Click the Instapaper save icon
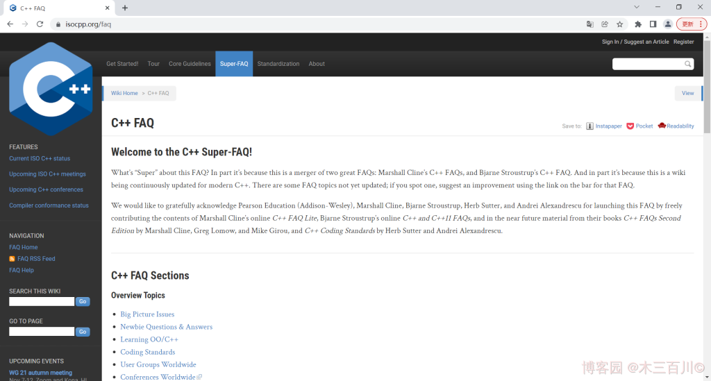Viewport: 711px width, 381px height. 589,126
